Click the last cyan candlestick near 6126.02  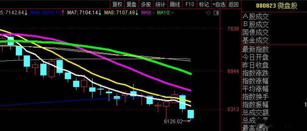191,114
